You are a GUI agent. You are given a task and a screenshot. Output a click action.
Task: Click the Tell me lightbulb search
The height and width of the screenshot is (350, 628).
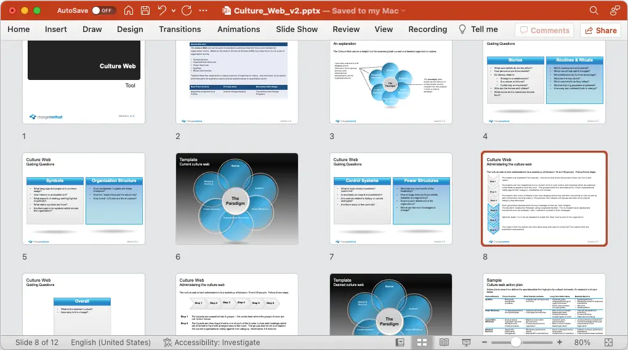coord(478,29)
